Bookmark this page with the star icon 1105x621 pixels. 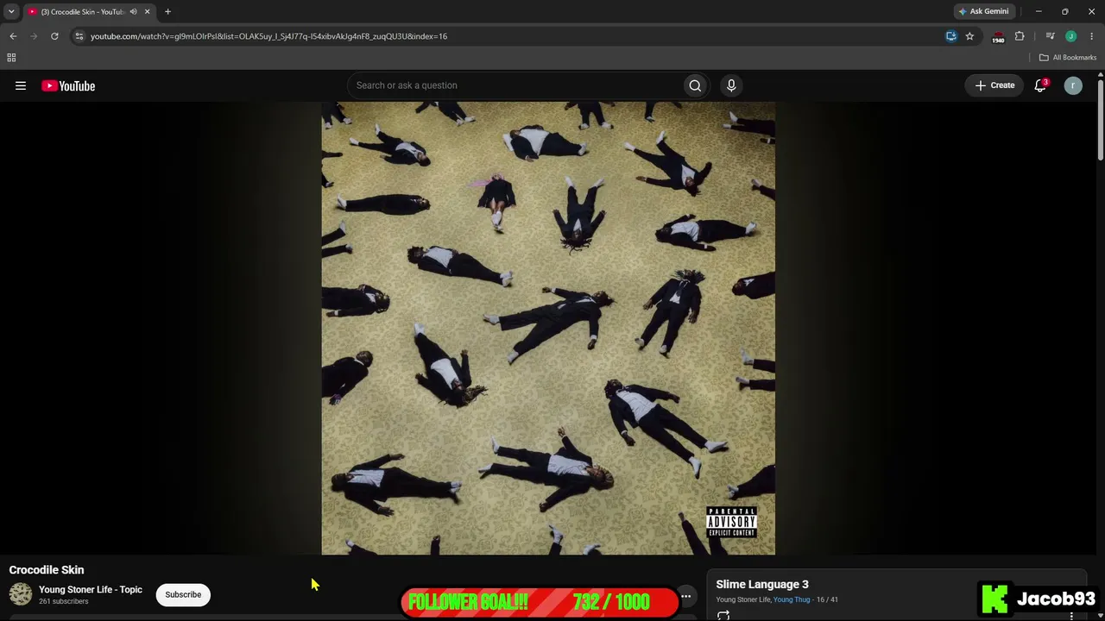(x=969, y=36)
